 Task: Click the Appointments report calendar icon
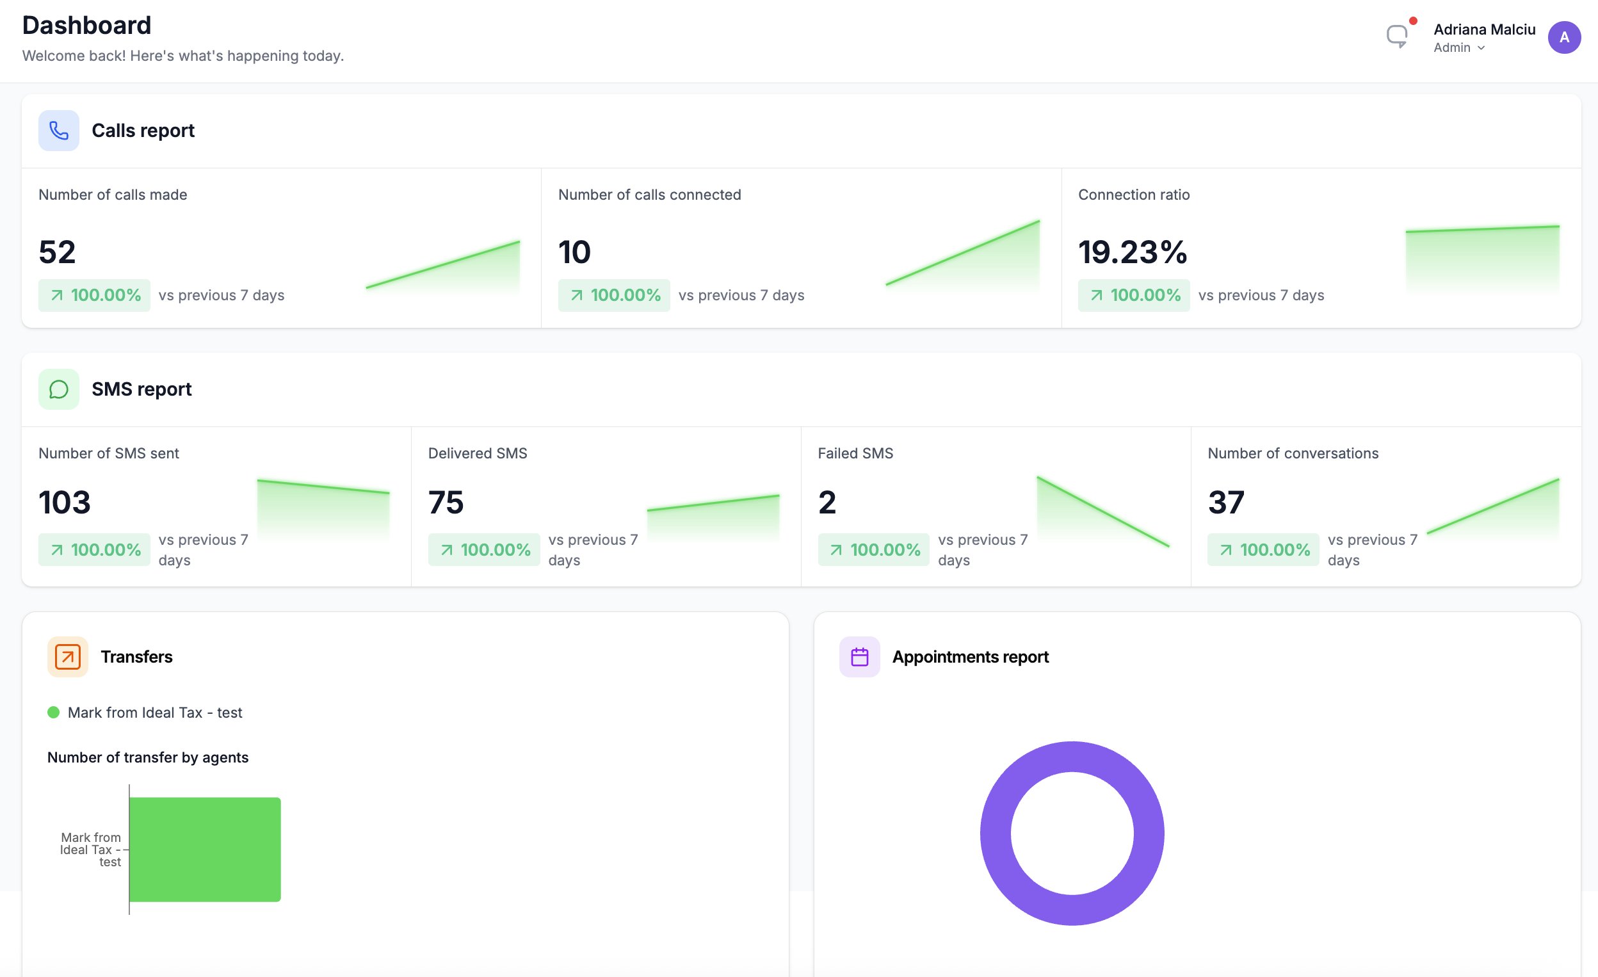pyautogui.click(x=859, y=656)
